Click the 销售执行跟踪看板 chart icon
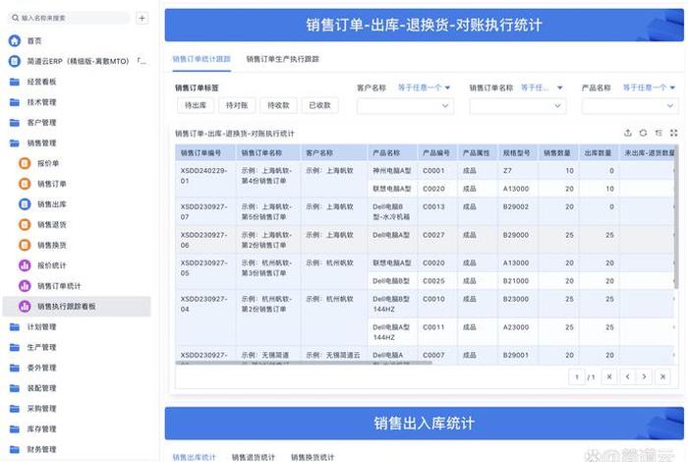 (x=25, y=307)
